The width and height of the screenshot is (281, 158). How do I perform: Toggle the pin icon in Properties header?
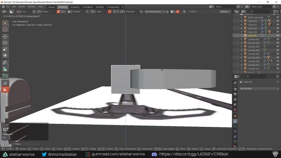click(x=277, y=82)
